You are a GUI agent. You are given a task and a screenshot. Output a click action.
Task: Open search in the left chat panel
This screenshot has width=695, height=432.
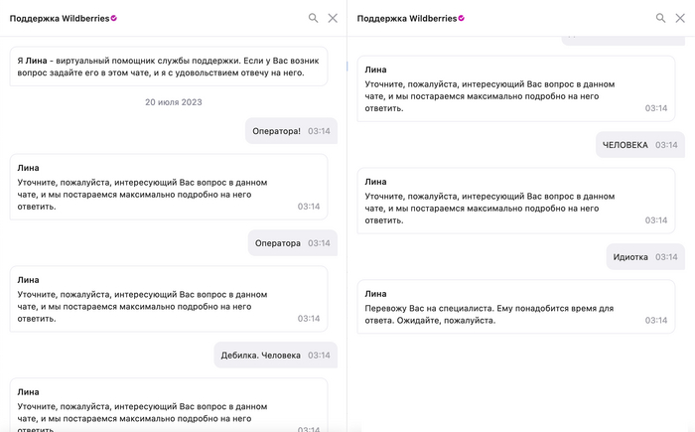tap(314, 18)
